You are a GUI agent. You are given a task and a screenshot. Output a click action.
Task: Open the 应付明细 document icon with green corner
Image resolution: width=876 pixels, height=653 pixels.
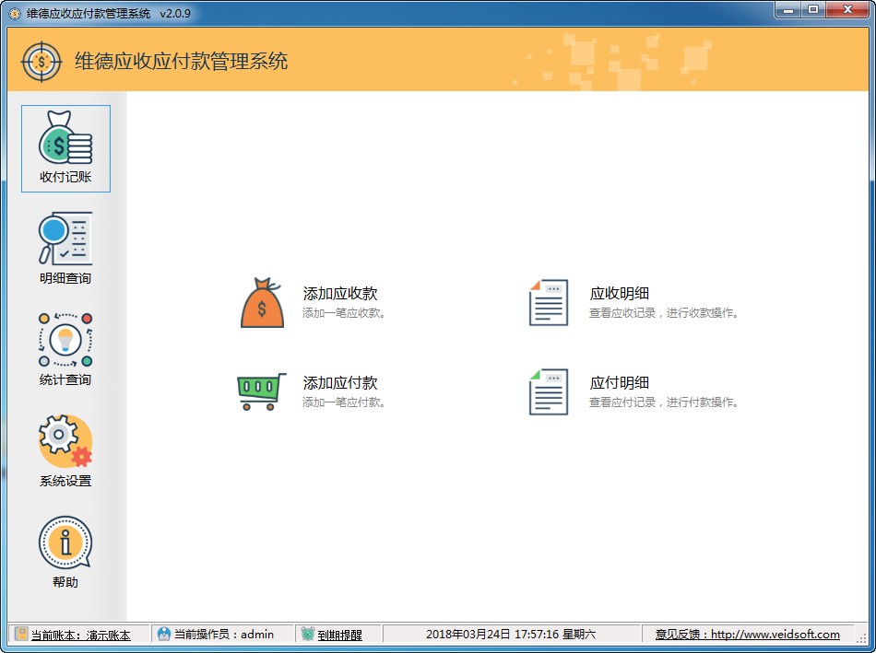[x=549, y=391]
